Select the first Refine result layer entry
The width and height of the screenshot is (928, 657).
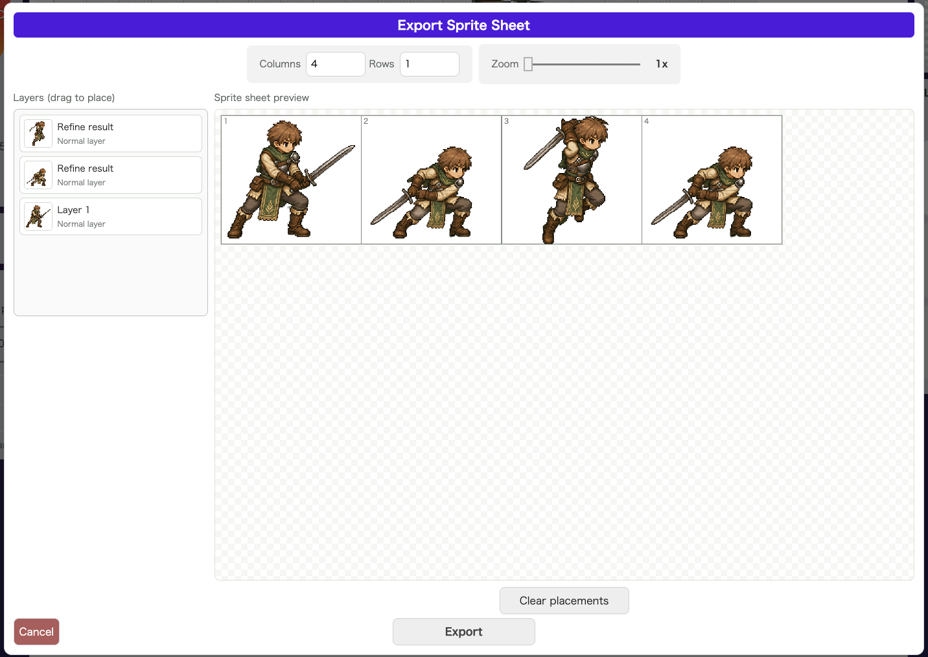pos(111,133)
